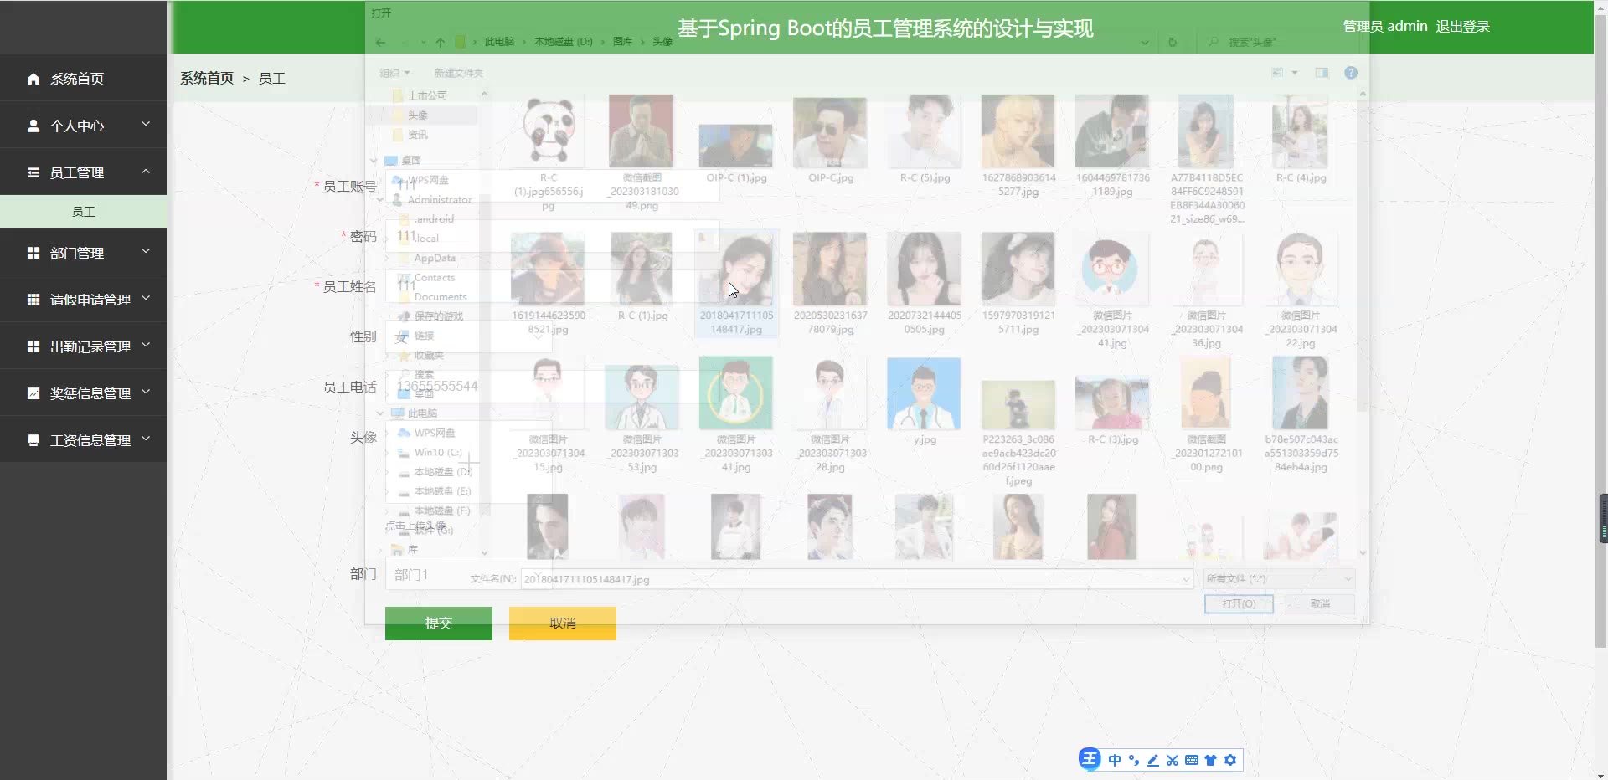Viewport: 1608px width, 780px height.
Task: Click the back arrow in the file dialog
Action: [x=381, y=42]
